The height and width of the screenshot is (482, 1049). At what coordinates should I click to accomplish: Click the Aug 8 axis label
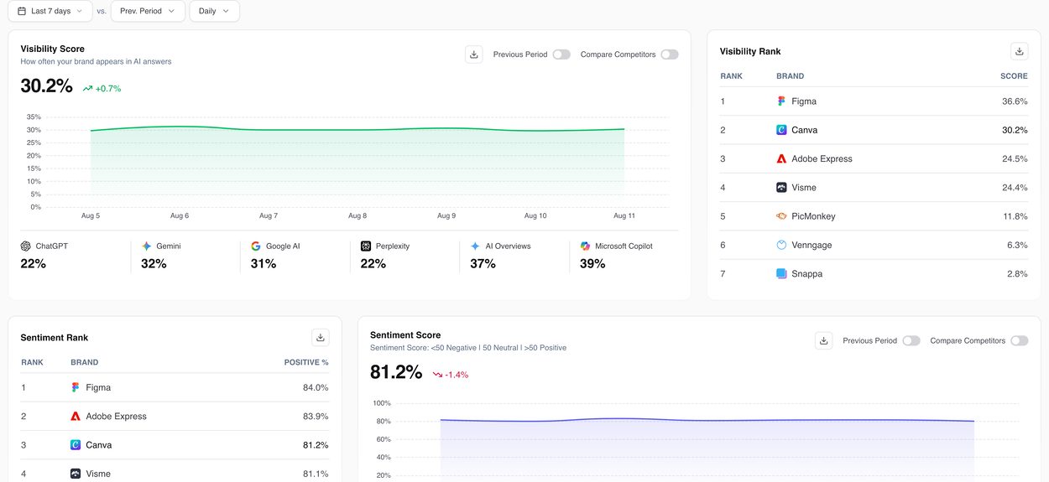pyautogui.click(x=357, y=216)
